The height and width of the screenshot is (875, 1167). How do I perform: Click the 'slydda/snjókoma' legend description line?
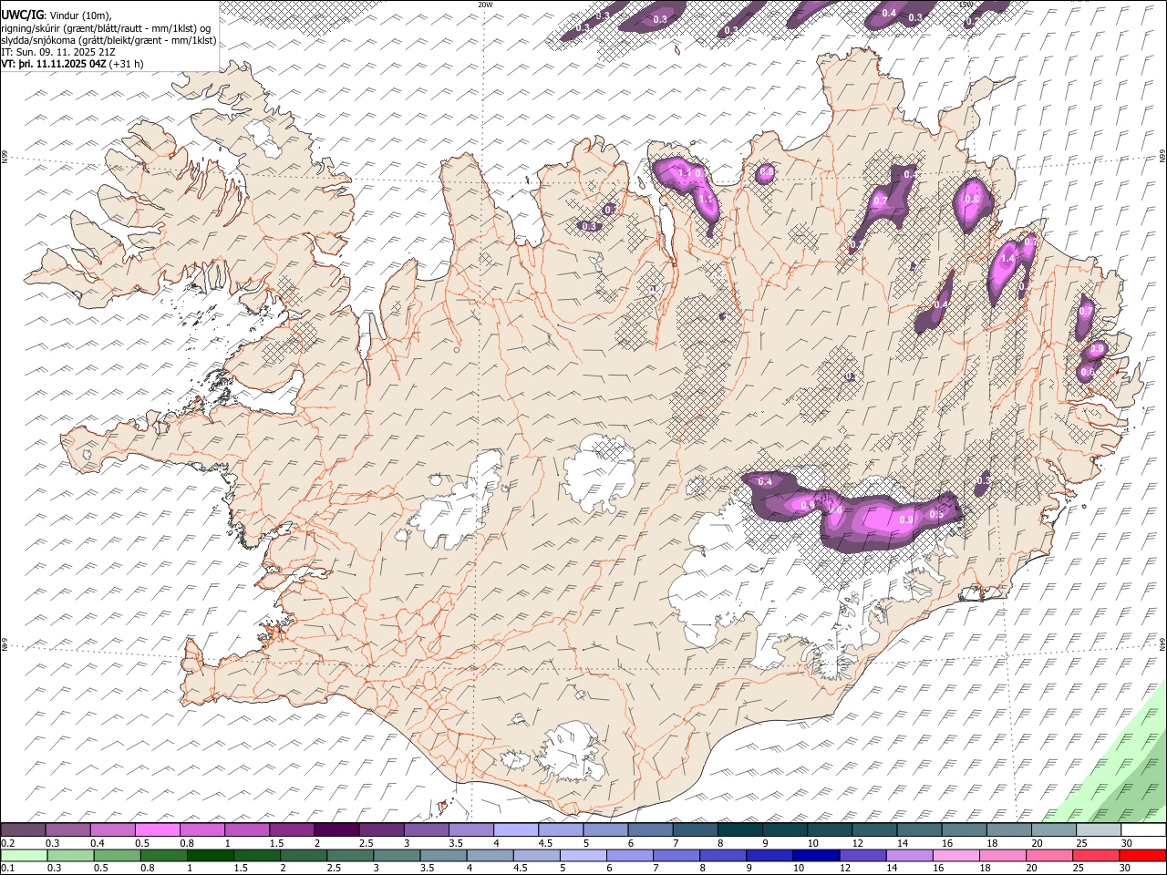point(109,40)
